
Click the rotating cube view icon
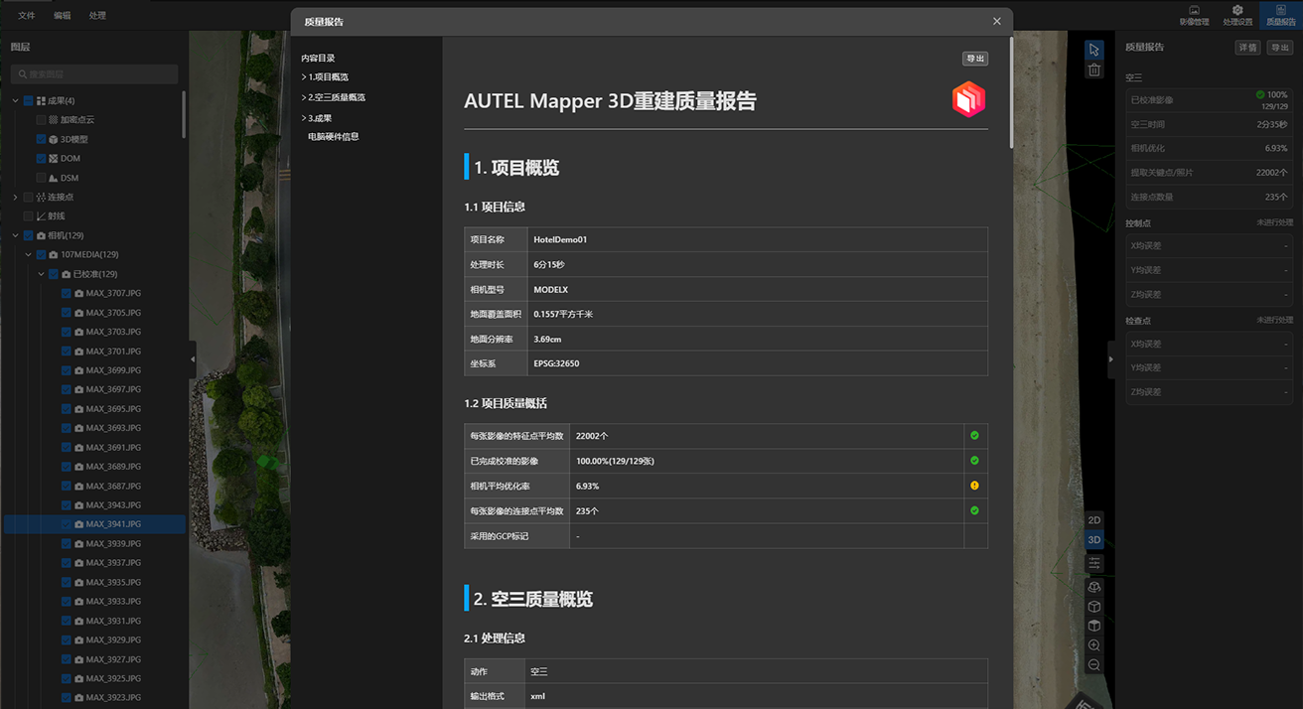coord(1093,588)
